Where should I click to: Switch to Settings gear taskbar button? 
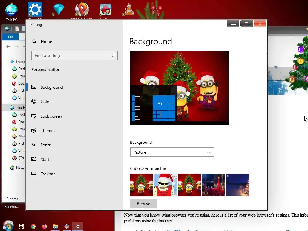tap(78, 226)
